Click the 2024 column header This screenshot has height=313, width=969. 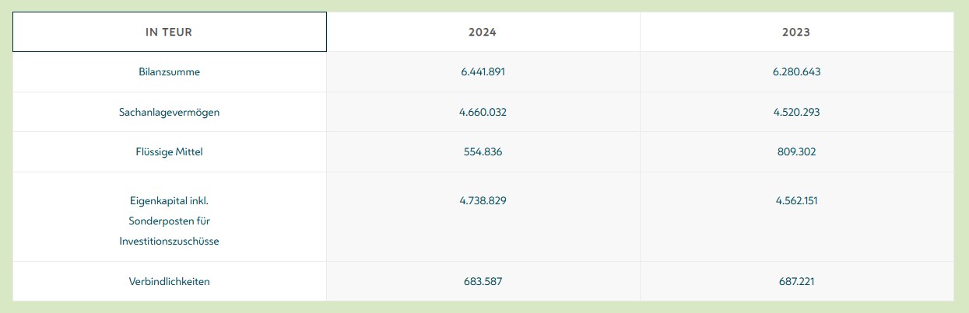tap(483, 32)
